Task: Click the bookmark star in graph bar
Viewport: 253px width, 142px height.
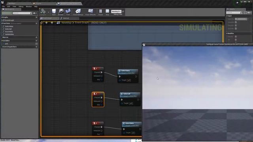Action: (42, 23)
